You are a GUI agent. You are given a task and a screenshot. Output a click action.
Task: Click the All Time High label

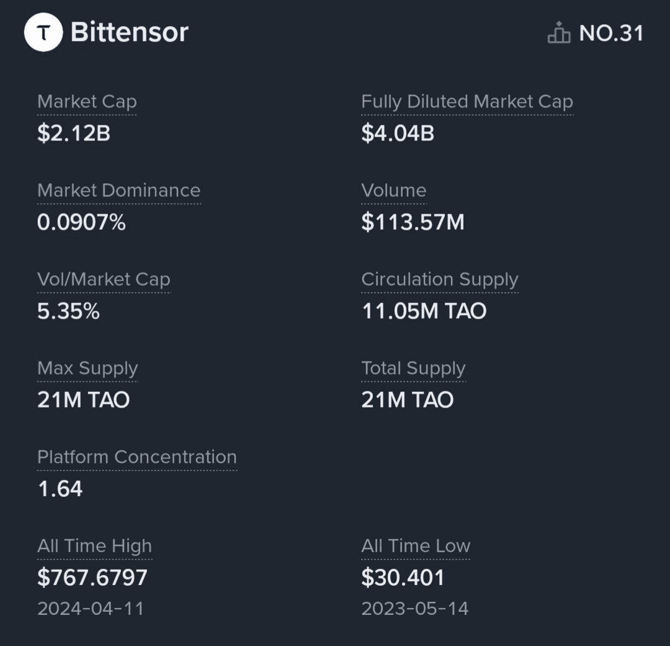point(94,546)
